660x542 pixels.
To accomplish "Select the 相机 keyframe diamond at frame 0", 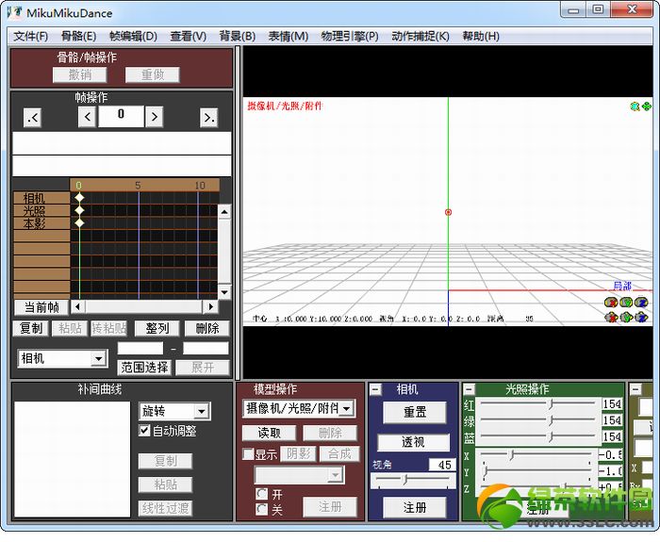I will coord(79,197).
